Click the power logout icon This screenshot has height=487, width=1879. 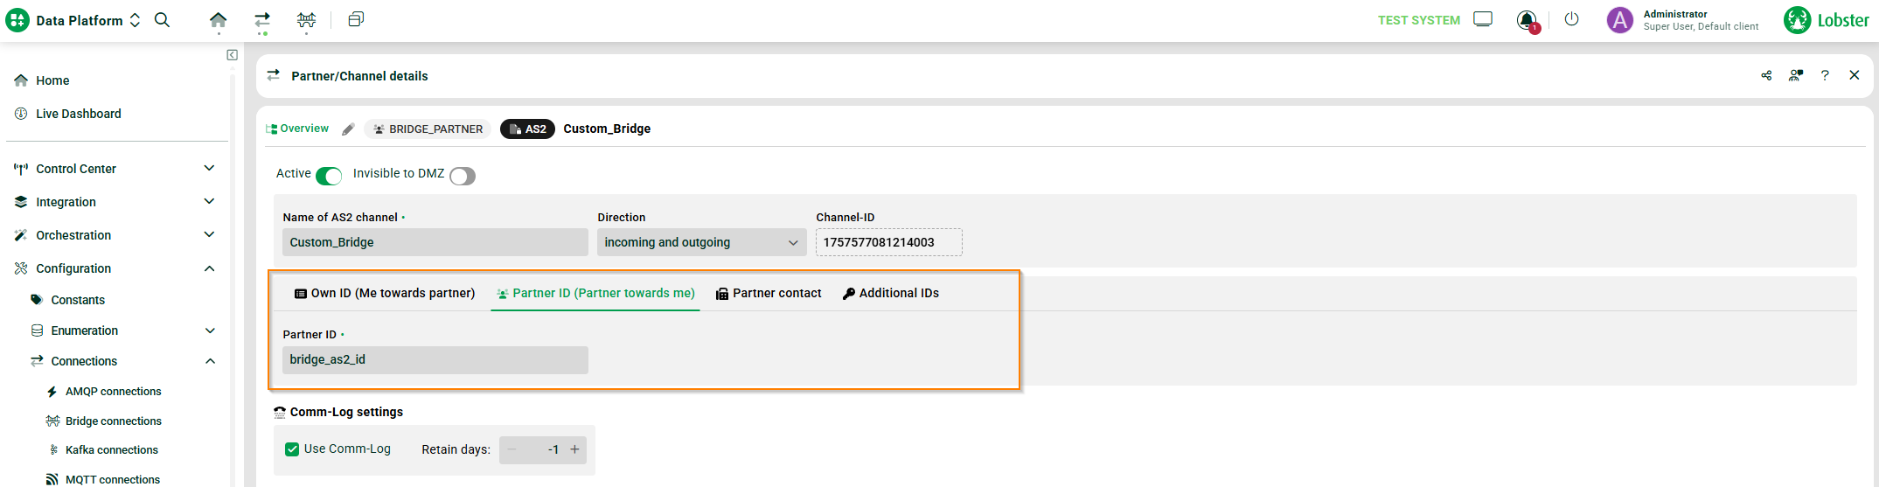1571,19
